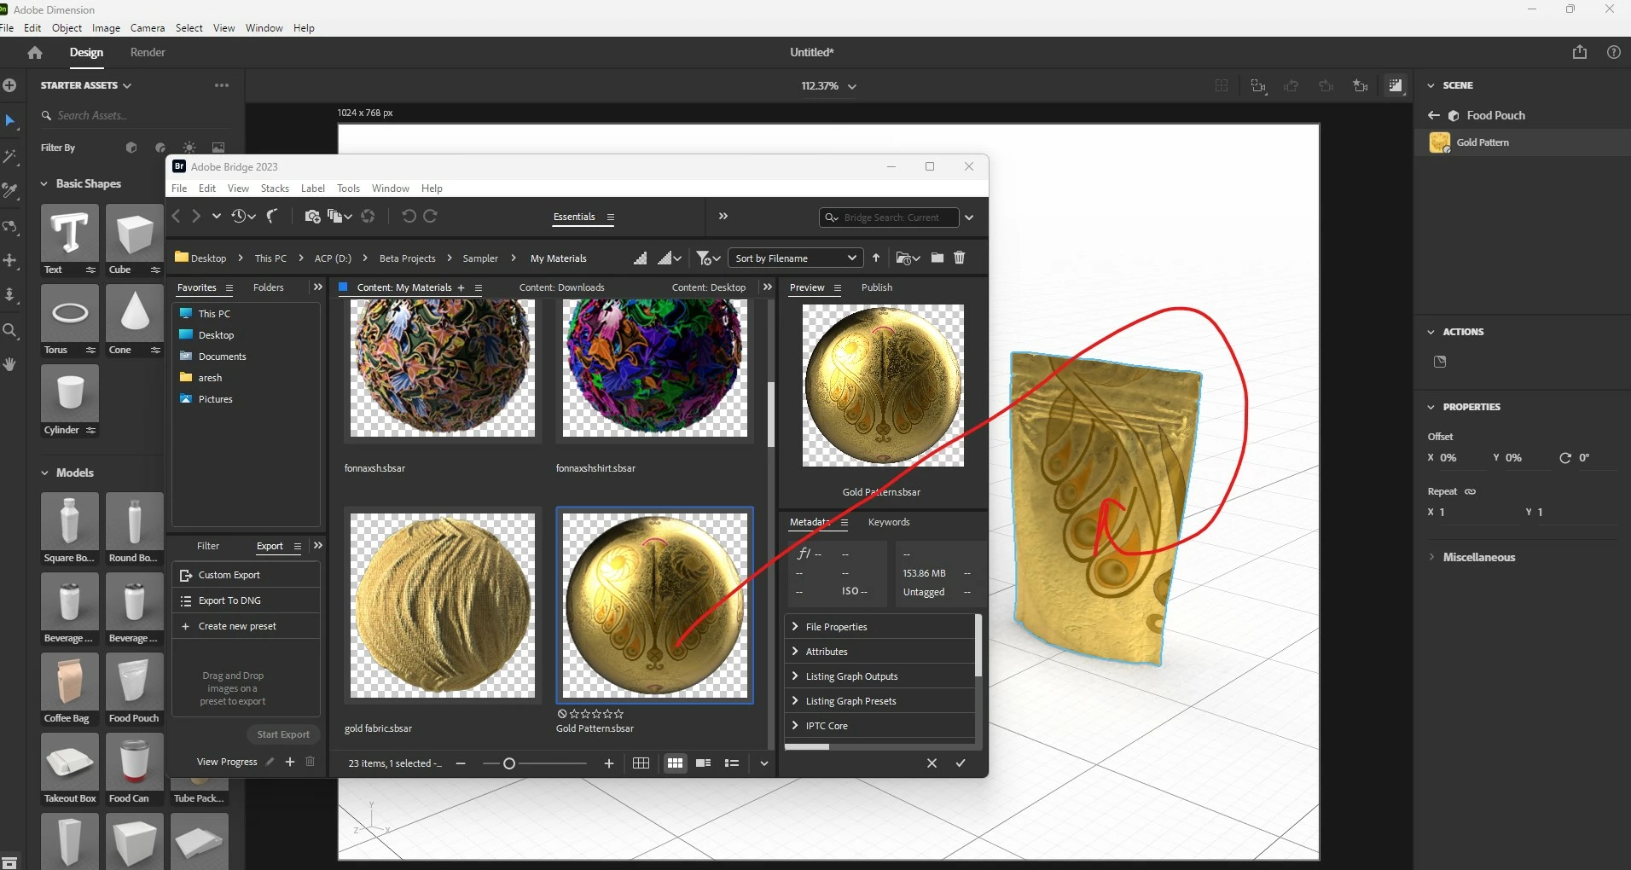This screenshot has height=870, width=1631.
Task: Filter starter assets by images
Action: pyautogui.click(x=218, y=148)
